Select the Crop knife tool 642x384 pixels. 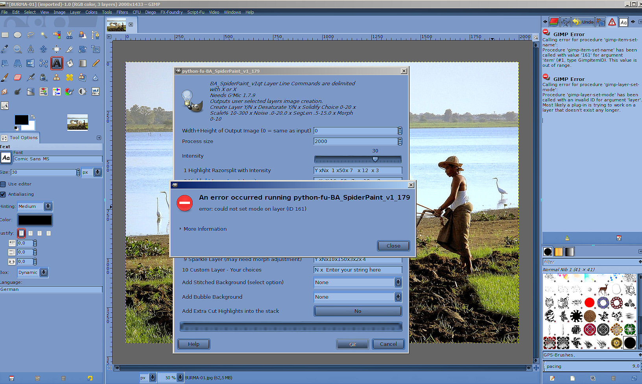pos(70,49)
